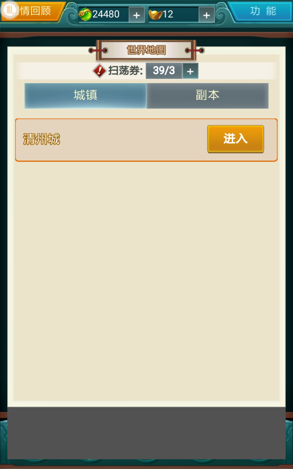
Task: Add more jade coins with plus button
Action: (x=136, y=15)
